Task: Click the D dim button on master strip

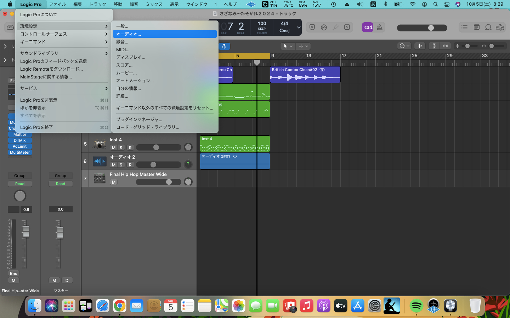Action: [x=67, y=280]
